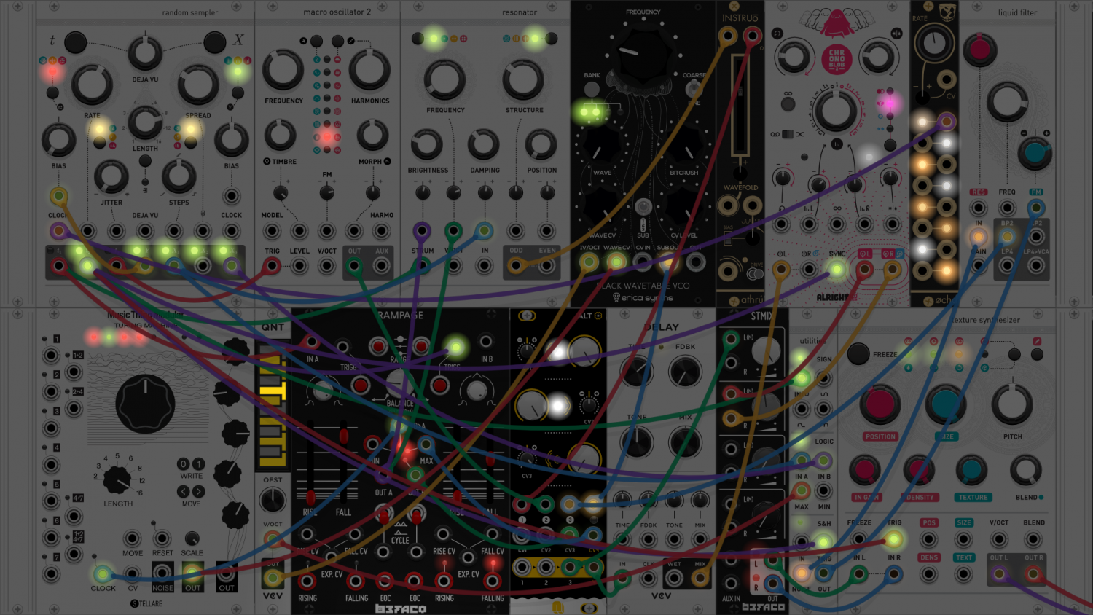This screenshot has width=1093, height=615.
Task: Flip the tape-mode slide switch on Chronoblob
Action: (x=788, y=134)
